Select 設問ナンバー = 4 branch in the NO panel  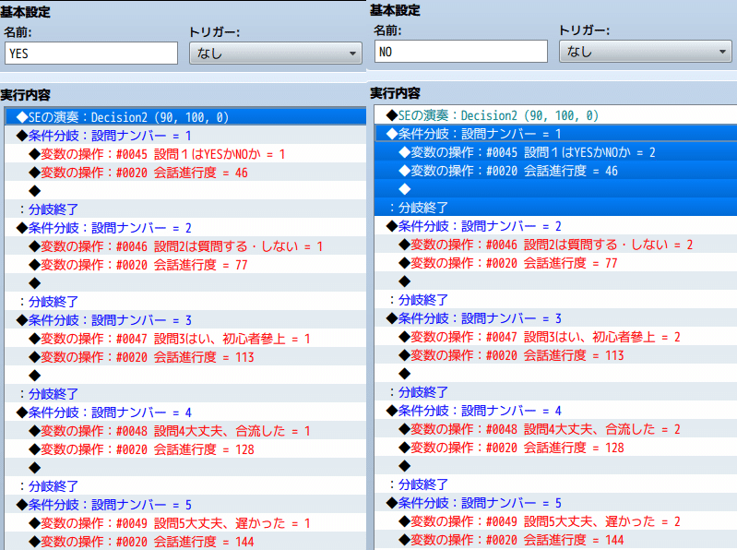pos(555,411)
